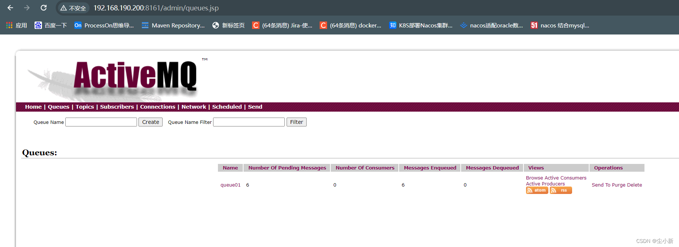
Task: Click the browser forward arrow
Action: coord(27,8)
